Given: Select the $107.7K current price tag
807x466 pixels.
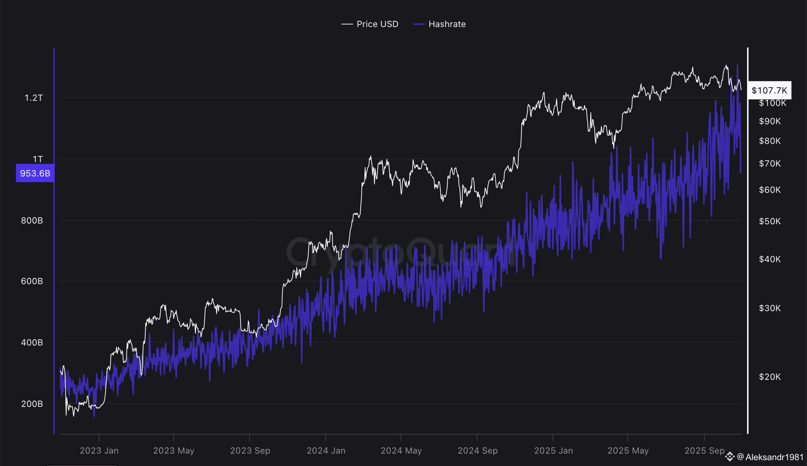Looking at the screenshot, I should click(x=770, y=91).
